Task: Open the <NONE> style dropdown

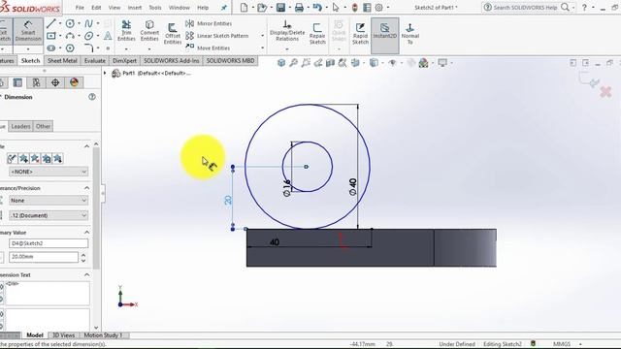Action: (x=49, y=172)
